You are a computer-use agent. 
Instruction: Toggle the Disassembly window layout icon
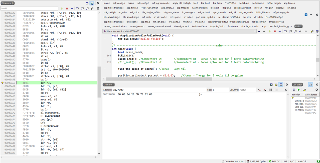click(x=87, y=3)
